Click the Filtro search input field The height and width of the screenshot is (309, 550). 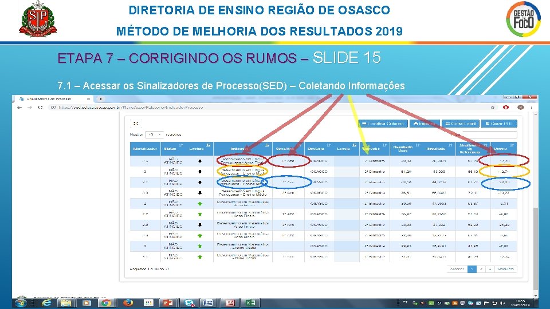click(489, 134)
